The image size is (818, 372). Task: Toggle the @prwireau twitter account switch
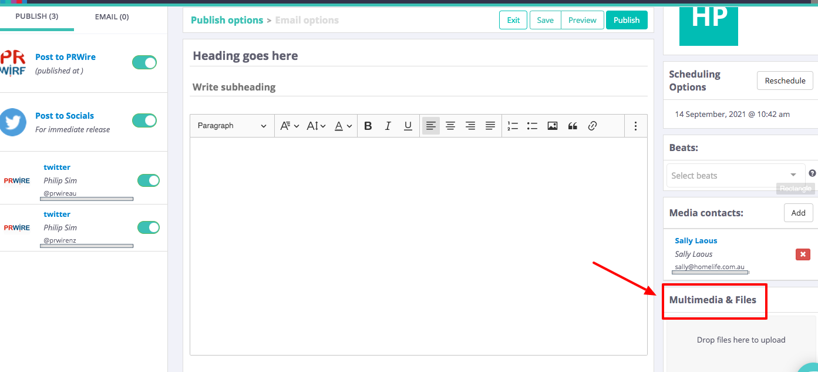149,180
